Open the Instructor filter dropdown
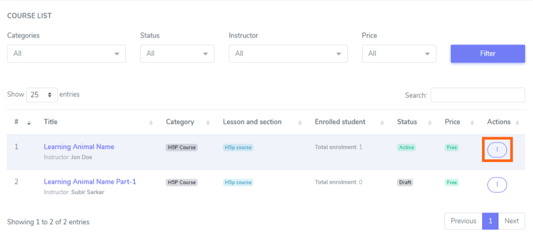The image size is (533, 239). coord(288,54)
